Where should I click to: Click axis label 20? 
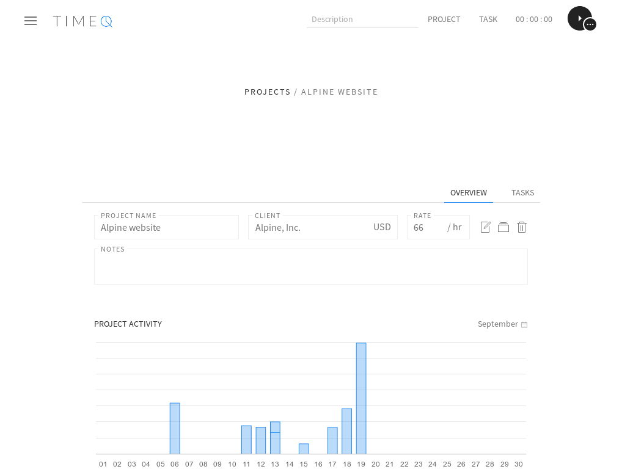376,464
